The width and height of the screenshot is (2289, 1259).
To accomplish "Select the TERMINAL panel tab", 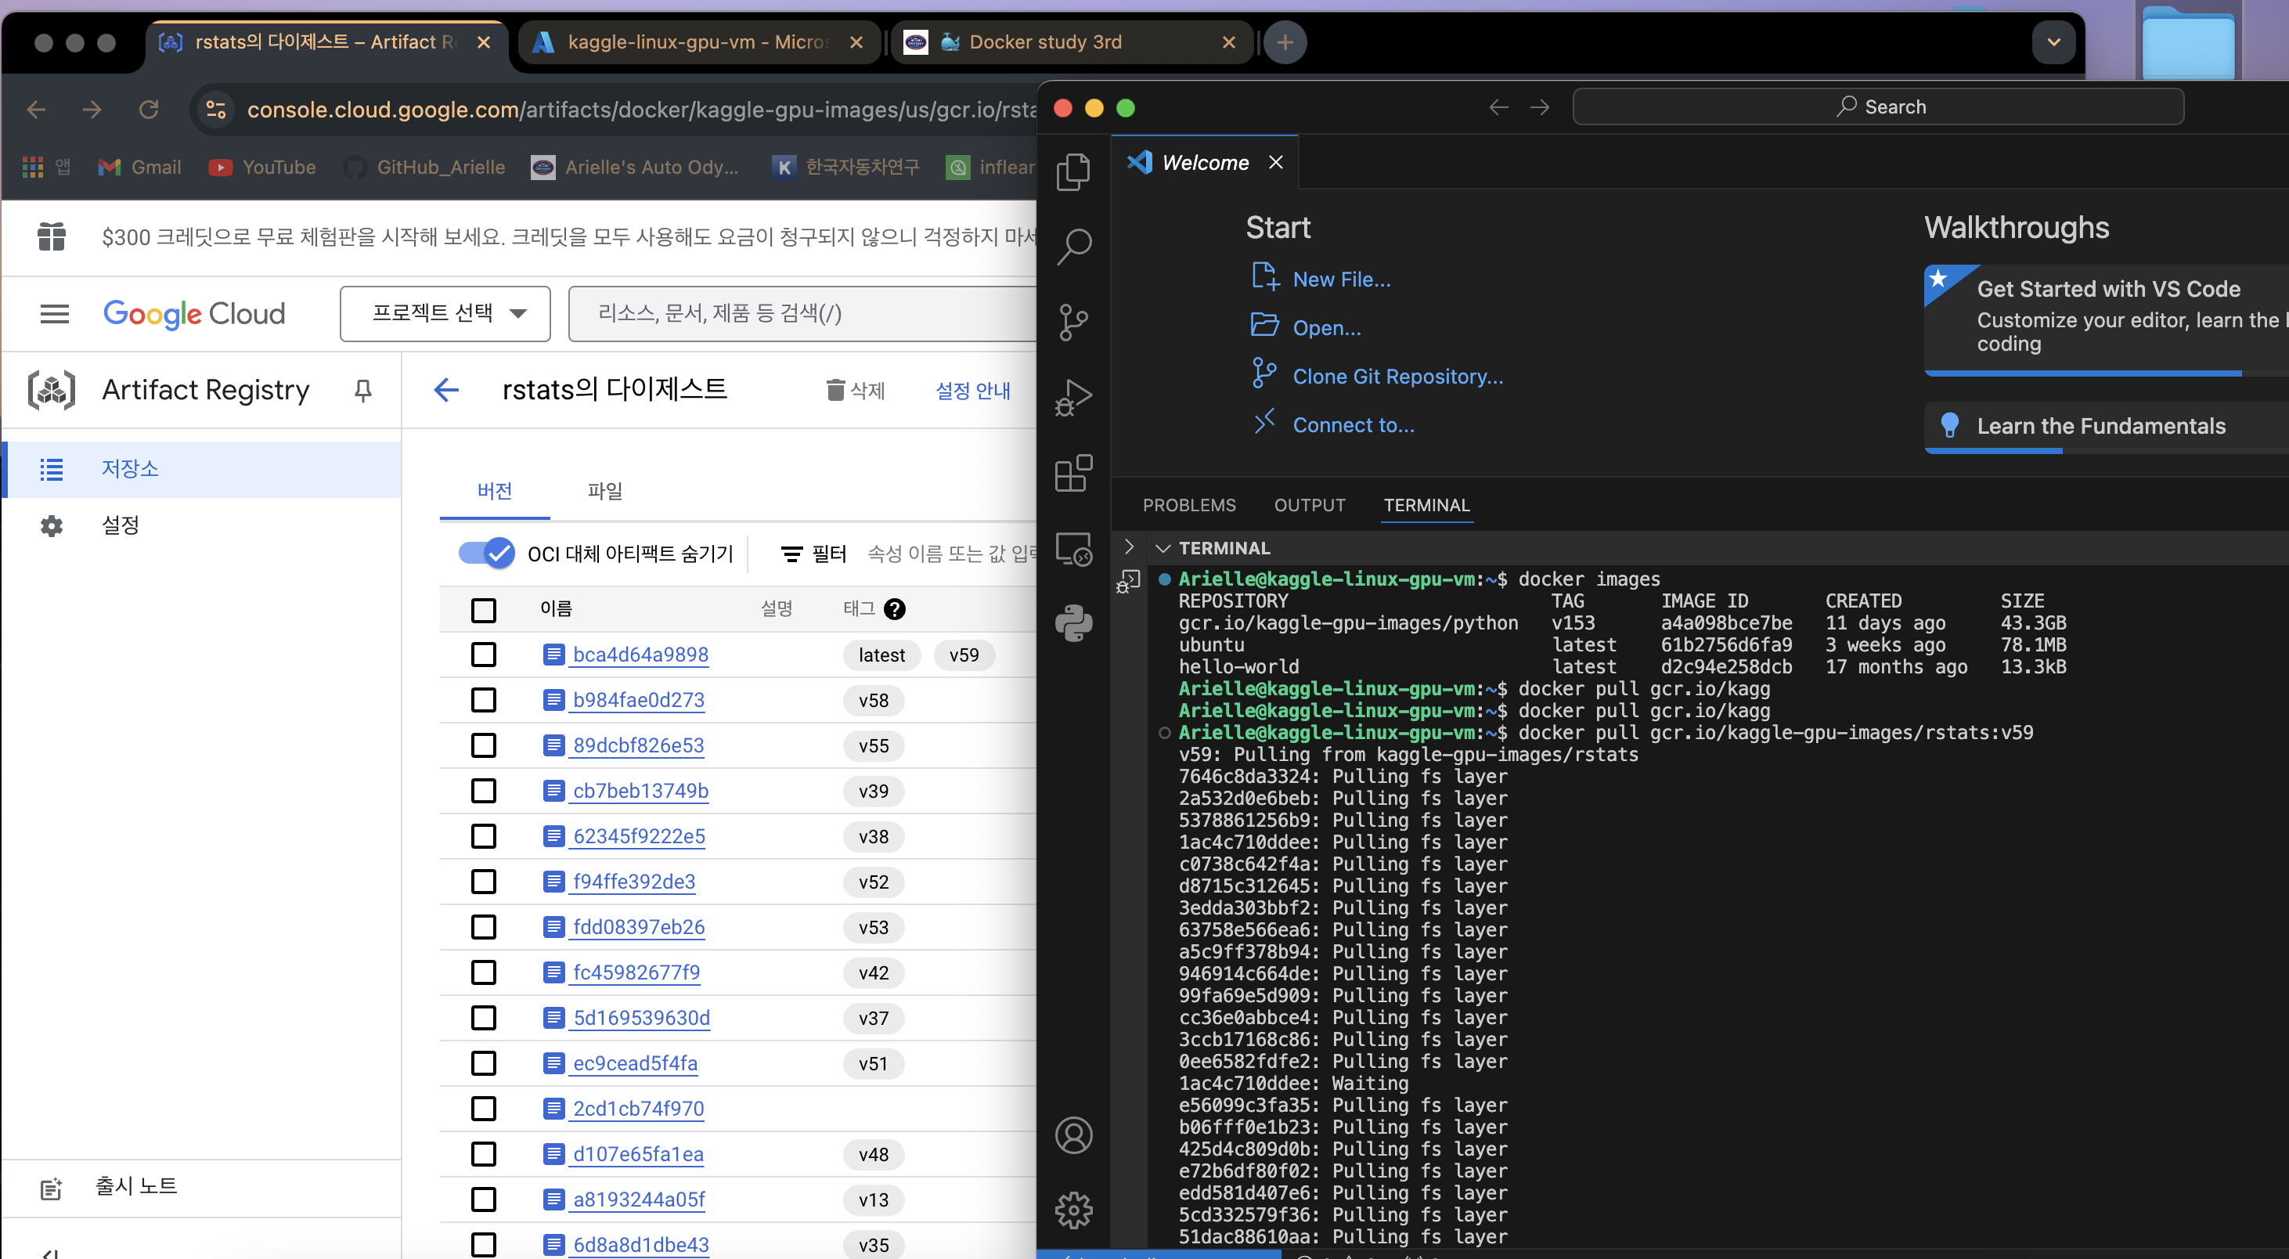I will (1426, 505).
